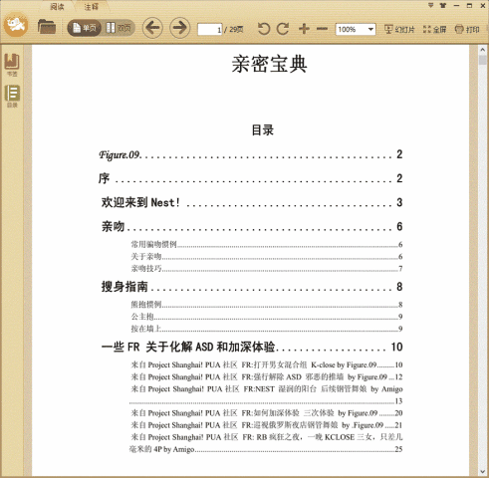This screenshot has width=489, height=478.
Task: Select the 注释 tab
Action: tap(91, 6)
